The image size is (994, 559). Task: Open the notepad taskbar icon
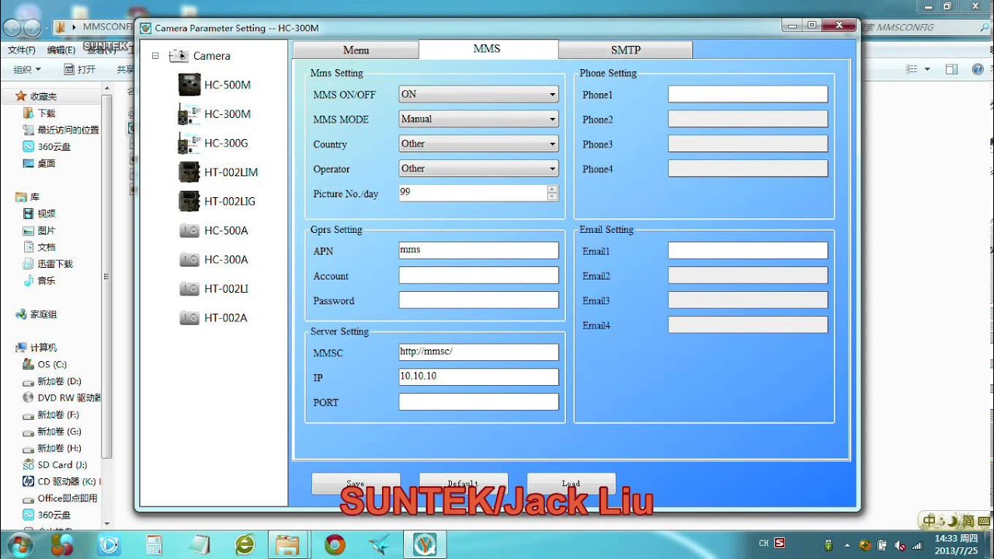[x=199, y=545]
